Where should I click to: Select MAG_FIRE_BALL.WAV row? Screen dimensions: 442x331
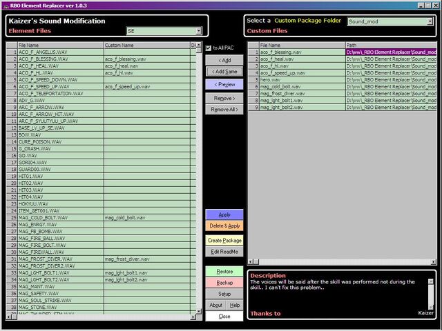click(x=102, y=239)
